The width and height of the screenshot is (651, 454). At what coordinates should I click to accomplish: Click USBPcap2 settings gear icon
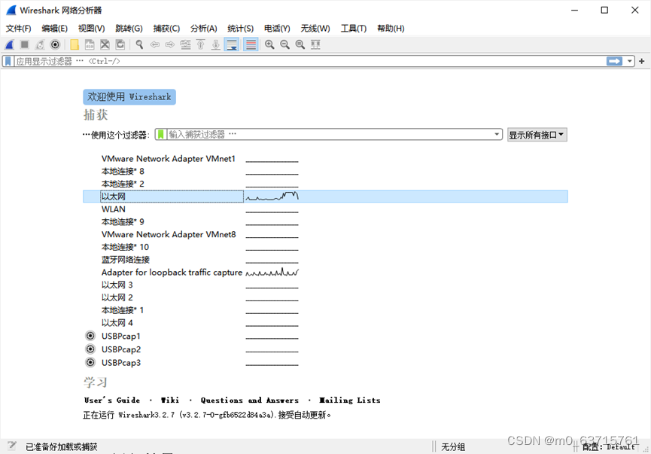[x=90, y=349]
